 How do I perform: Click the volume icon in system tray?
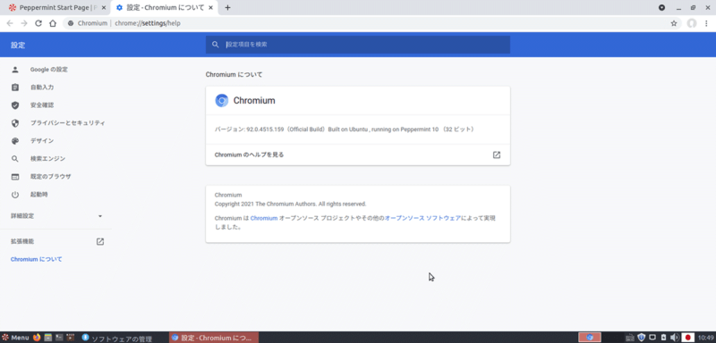(x=675, y=338)
